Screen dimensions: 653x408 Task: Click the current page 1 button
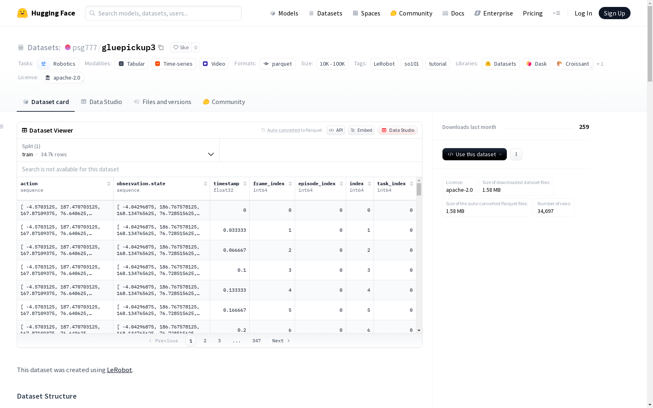pos(191,341)
